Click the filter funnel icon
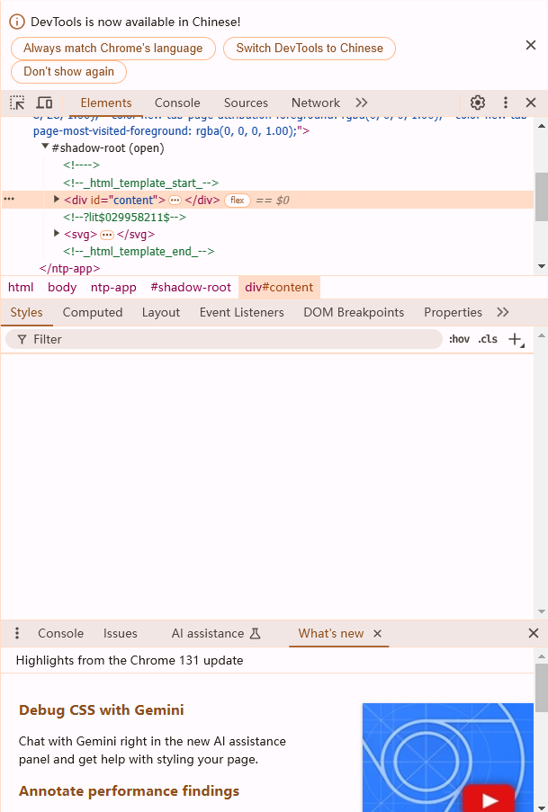548x812 pixels. pos(22,339)
